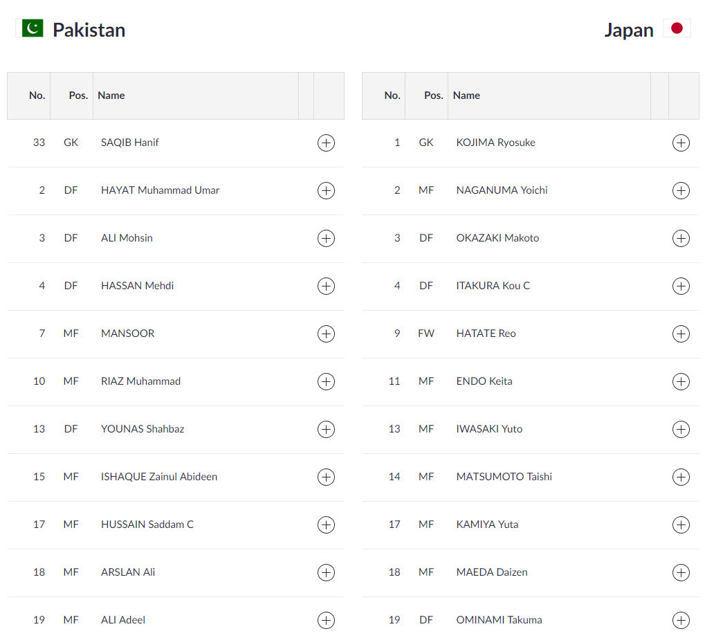Click Pos. column header in Japan table
The height and width of the screenshot is (638, 714).
pyautogui.click(x=433, y=95)
